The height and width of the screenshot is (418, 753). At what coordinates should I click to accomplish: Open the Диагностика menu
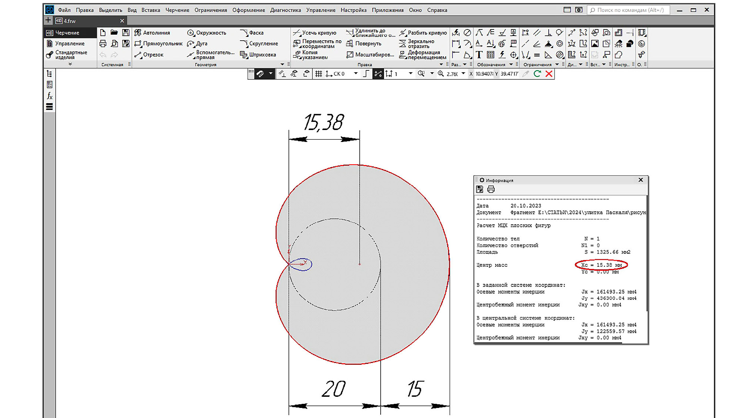point(285,10)
